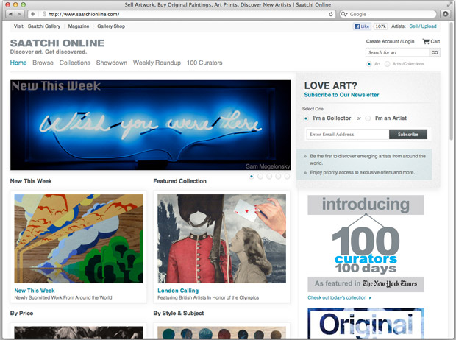Go back with the browser back arrow
Screen dimensions: 456x340
10,14
